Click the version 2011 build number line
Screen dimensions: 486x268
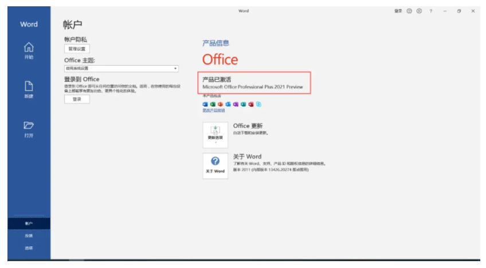[x=271, y=170]
